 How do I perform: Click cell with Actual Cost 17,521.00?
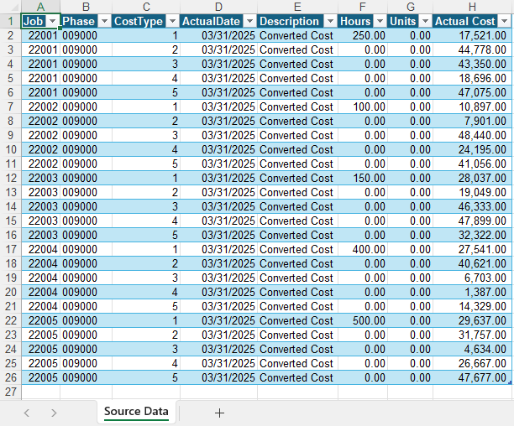pyautogui.click(x=472, y=35)
